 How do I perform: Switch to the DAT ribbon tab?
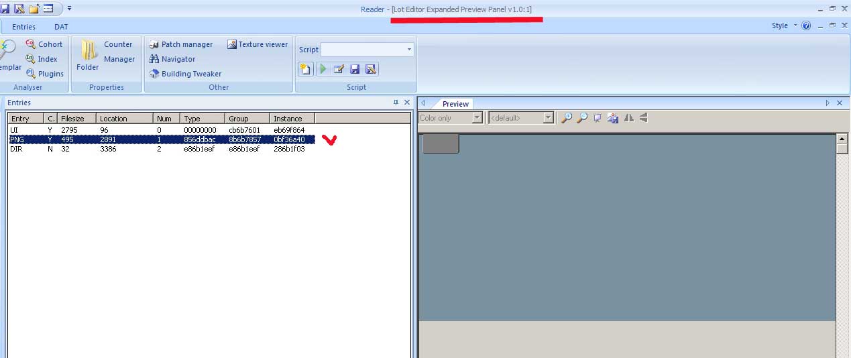[x=61, y=27]
